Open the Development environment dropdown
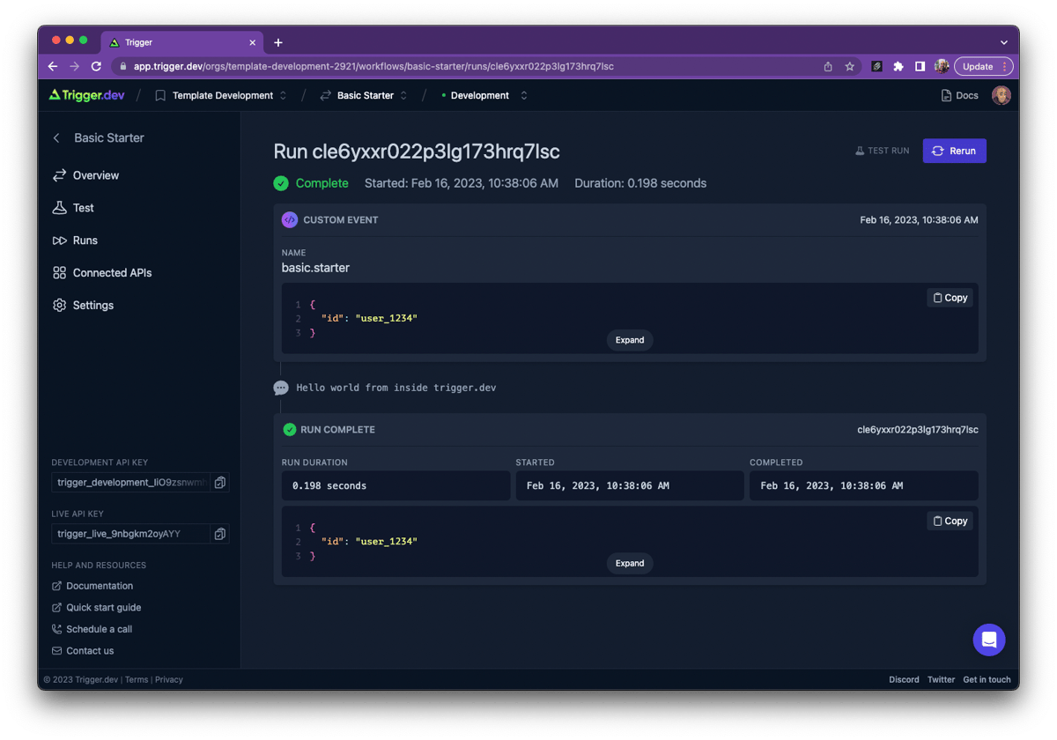The width and height of the screenshot is (1057, 740). (484, 95)
